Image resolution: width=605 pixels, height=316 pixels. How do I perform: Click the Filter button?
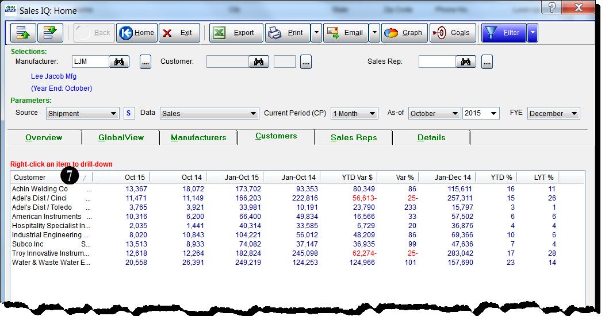coord(504,33)
